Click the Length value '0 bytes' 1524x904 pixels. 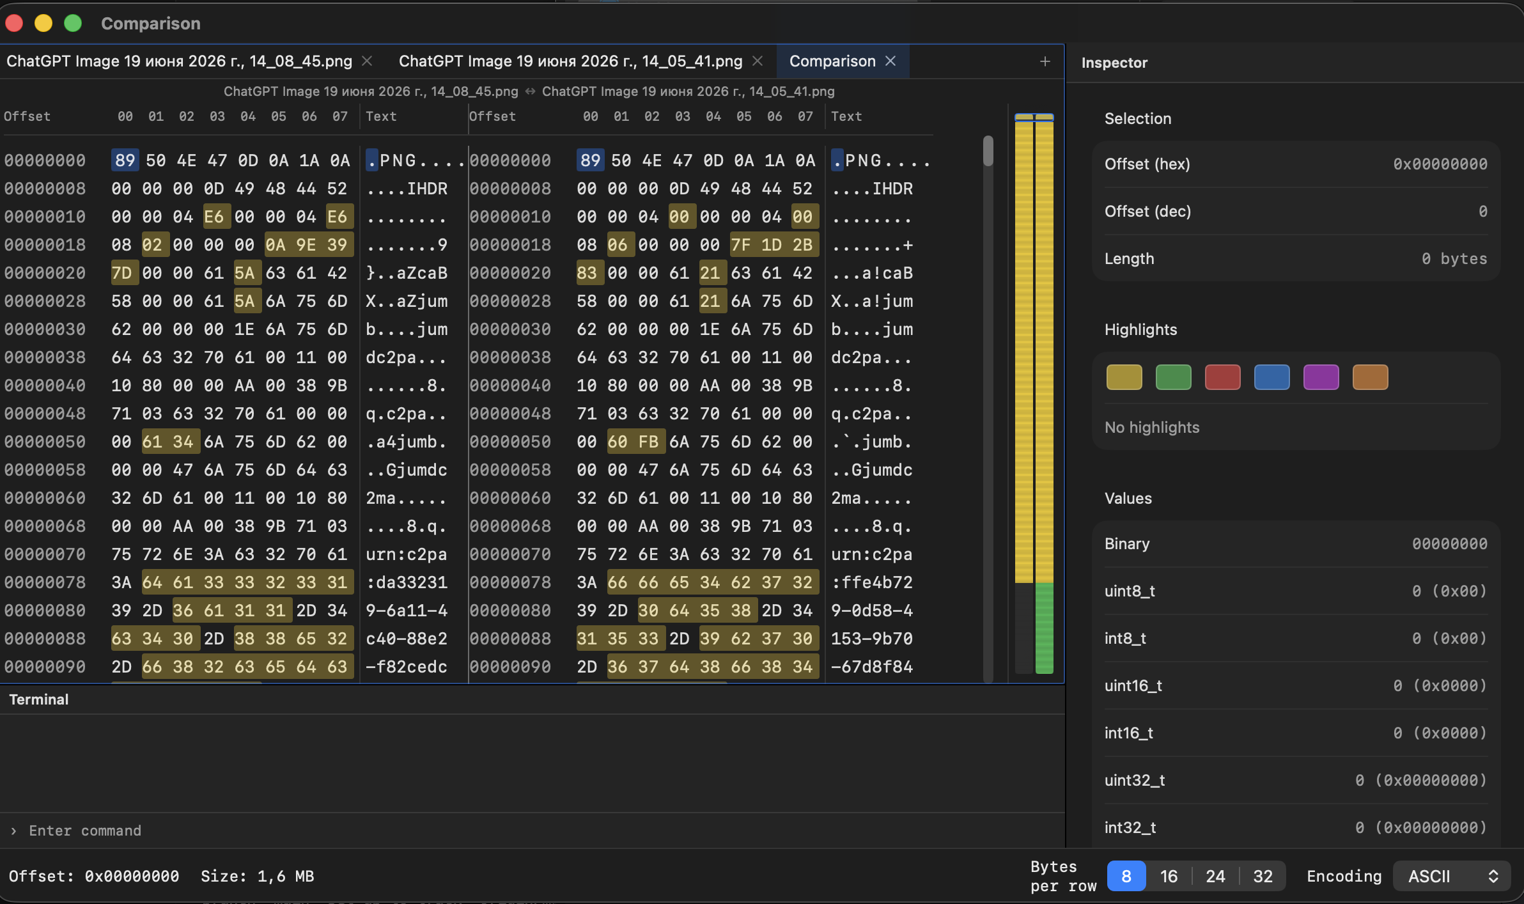[1454, 258]
